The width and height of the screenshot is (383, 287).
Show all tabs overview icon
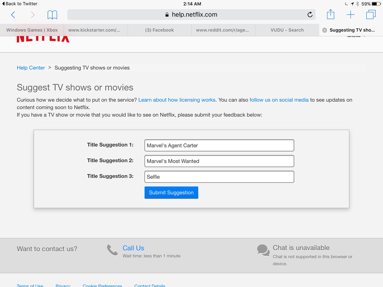[x=371, y=15]
